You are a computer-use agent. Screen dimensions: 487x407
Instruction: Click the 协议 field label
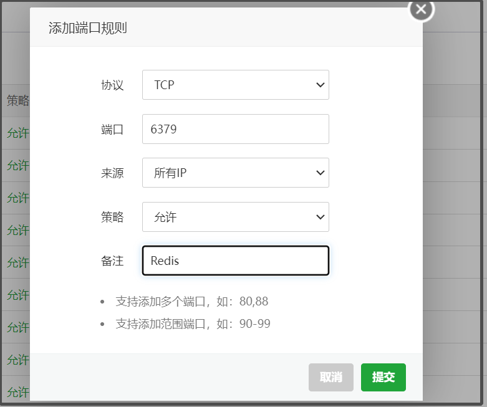tap(112, 85)
